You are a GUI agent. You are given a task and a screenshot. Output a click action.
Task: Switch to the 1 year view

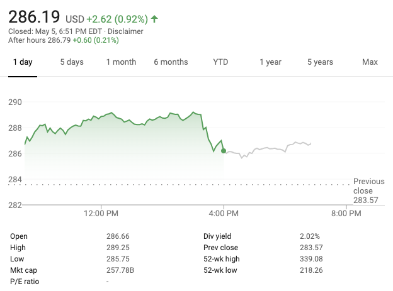tap(270, 62)
